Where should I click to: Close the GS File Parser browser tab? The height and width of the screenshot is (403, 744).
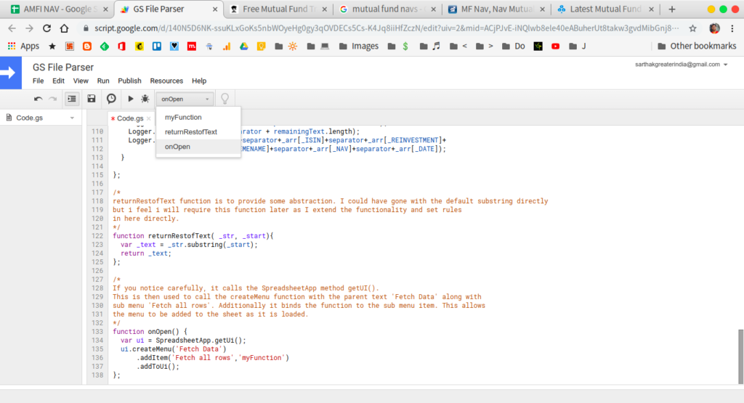[214, 9]
